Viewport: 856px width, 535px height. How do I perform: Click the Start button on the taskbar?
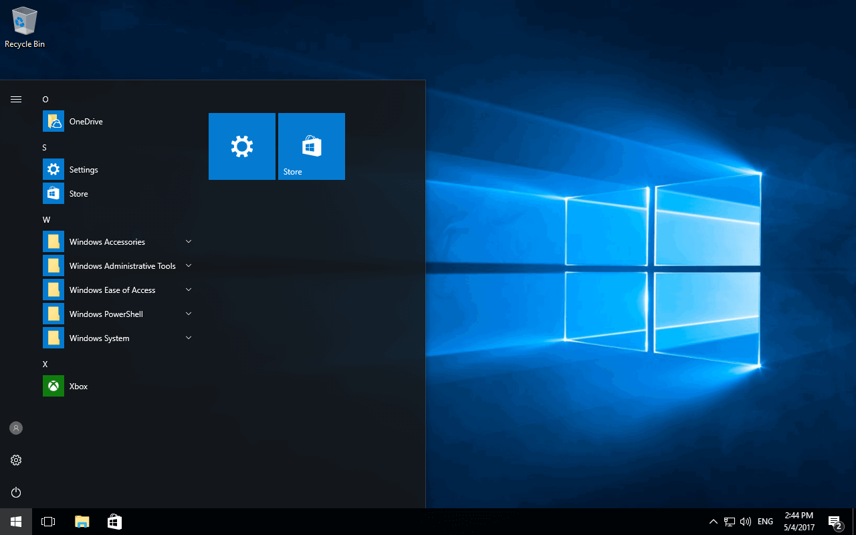(x=15, y=522)
